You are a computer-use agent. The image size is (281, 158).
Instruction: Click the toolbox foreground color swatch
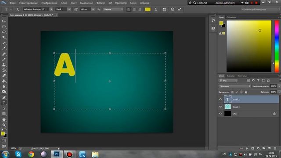[x=3, y=133]
